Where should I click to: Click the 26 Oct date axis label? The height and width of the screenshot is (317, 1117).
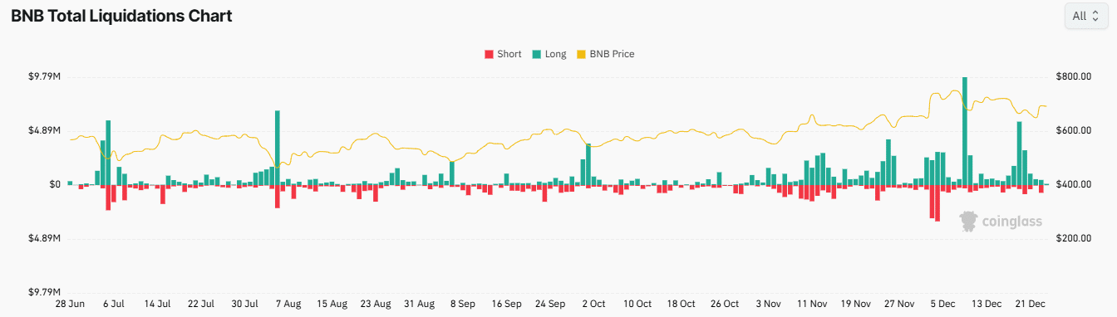click(x=725, y=304)
